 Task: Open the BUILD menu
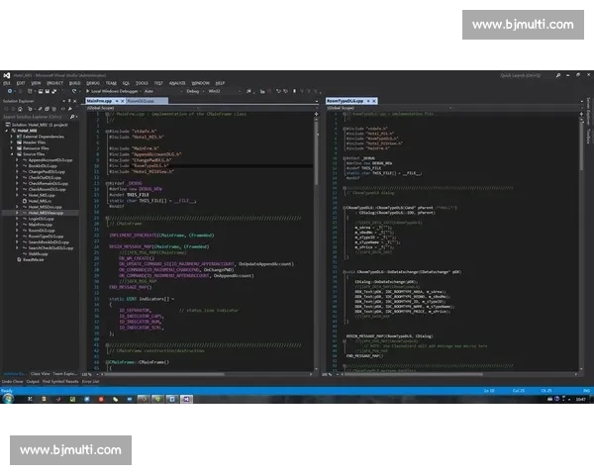pos(74,83)
